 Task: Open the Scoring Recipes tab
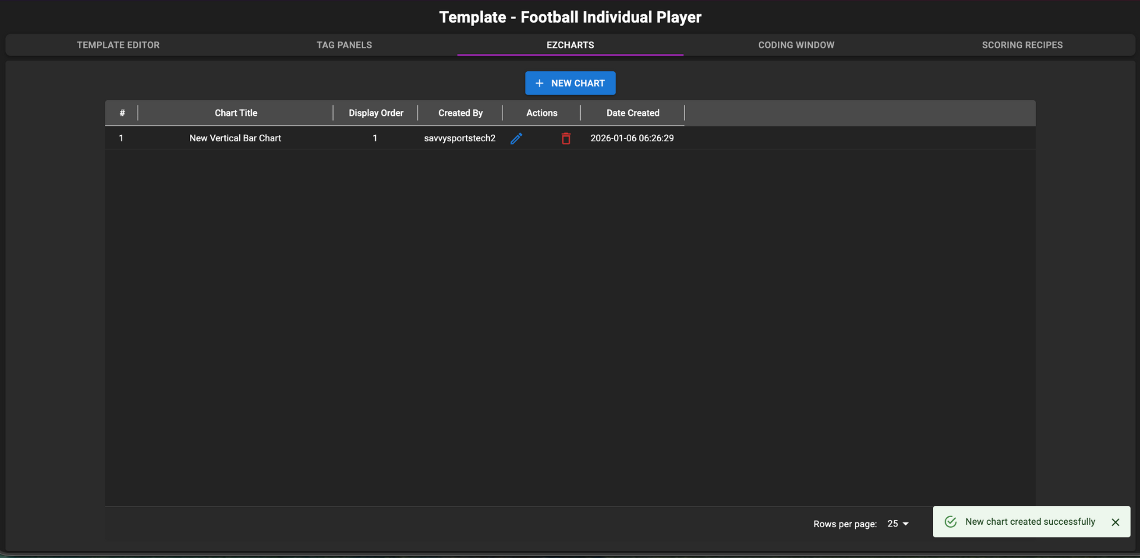pyautogui.click(x=1022, y=45)
